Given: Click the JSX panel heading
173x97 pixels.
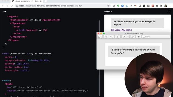Looking at the screenshot, I should coord(4,12).
